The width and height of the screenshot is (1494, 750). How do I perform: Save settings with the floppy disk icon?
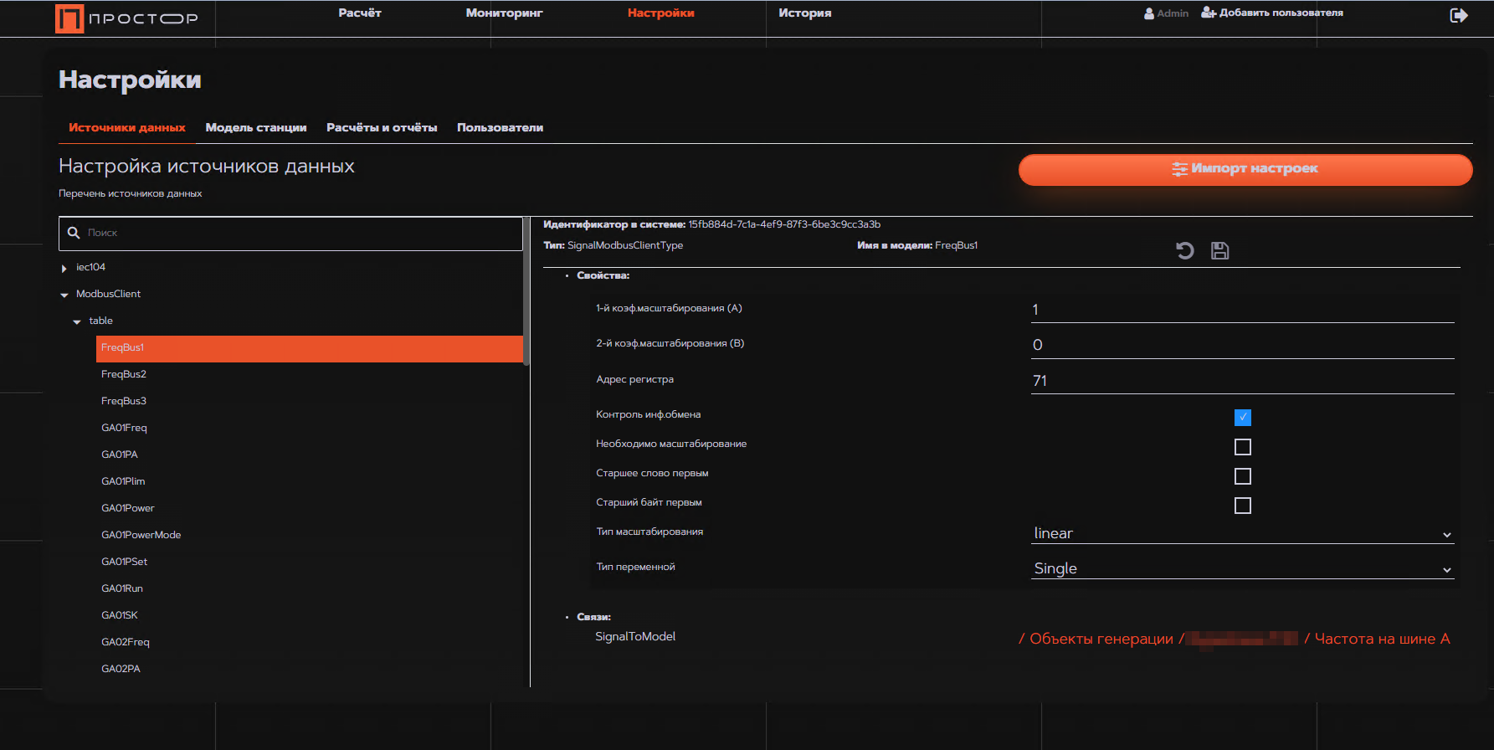click(x=1219, y=250)
